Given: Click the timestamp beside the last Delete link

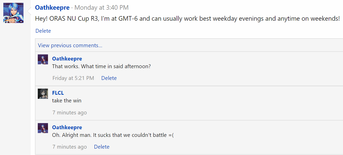Looking at the screenshot, I should (x=70, y=147).
